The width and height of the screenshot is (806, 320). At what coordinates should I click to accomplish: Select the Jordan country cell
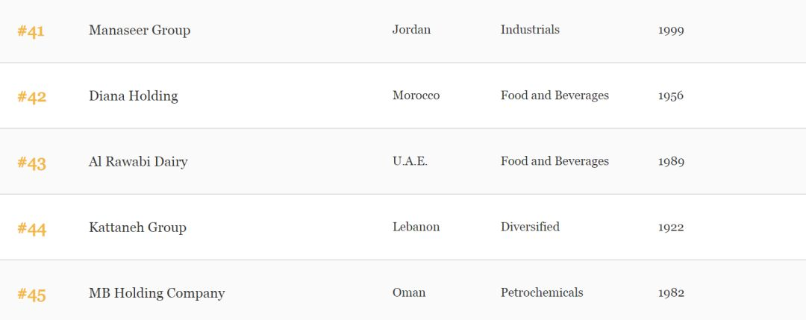(x=411, y=30)
